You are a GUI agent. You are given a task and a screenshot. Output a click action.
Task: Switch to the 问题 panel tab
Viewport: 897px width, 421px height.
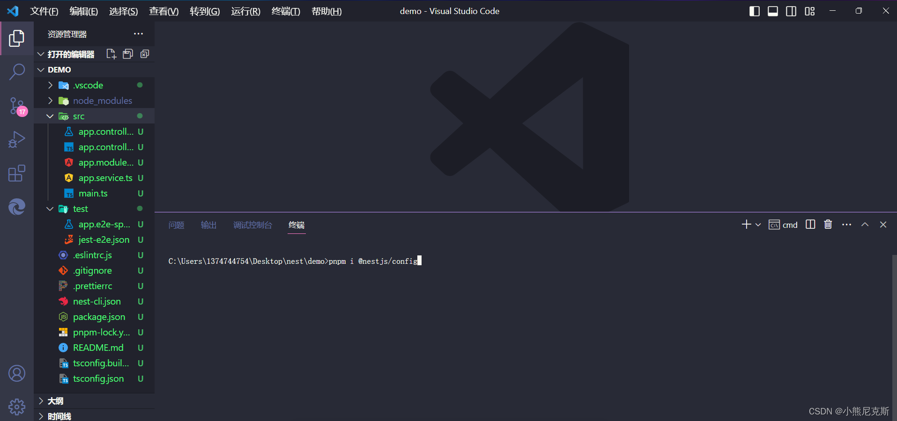(x=176, y=225)
